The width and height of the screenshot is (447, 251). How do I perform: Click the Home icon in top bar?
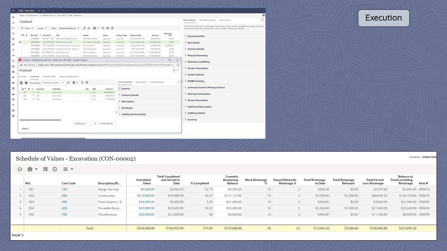(x=14, y=11)
